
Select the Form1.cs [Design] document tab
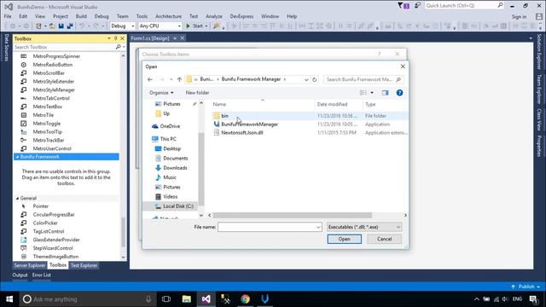pos(150,38)
